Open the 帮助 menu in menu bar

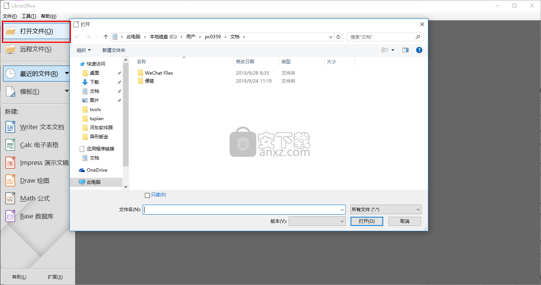coord(49,16)
